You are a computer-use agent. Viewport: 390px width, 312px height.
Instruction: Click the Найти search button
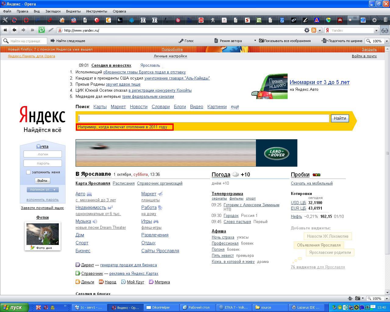tap(340, 118)
